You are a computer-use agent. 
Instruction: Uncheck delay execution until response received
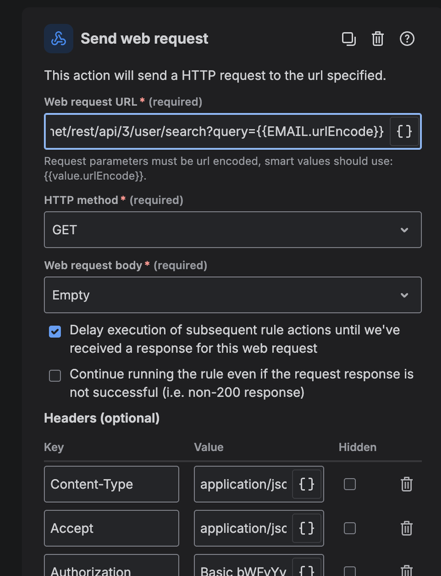55,332
